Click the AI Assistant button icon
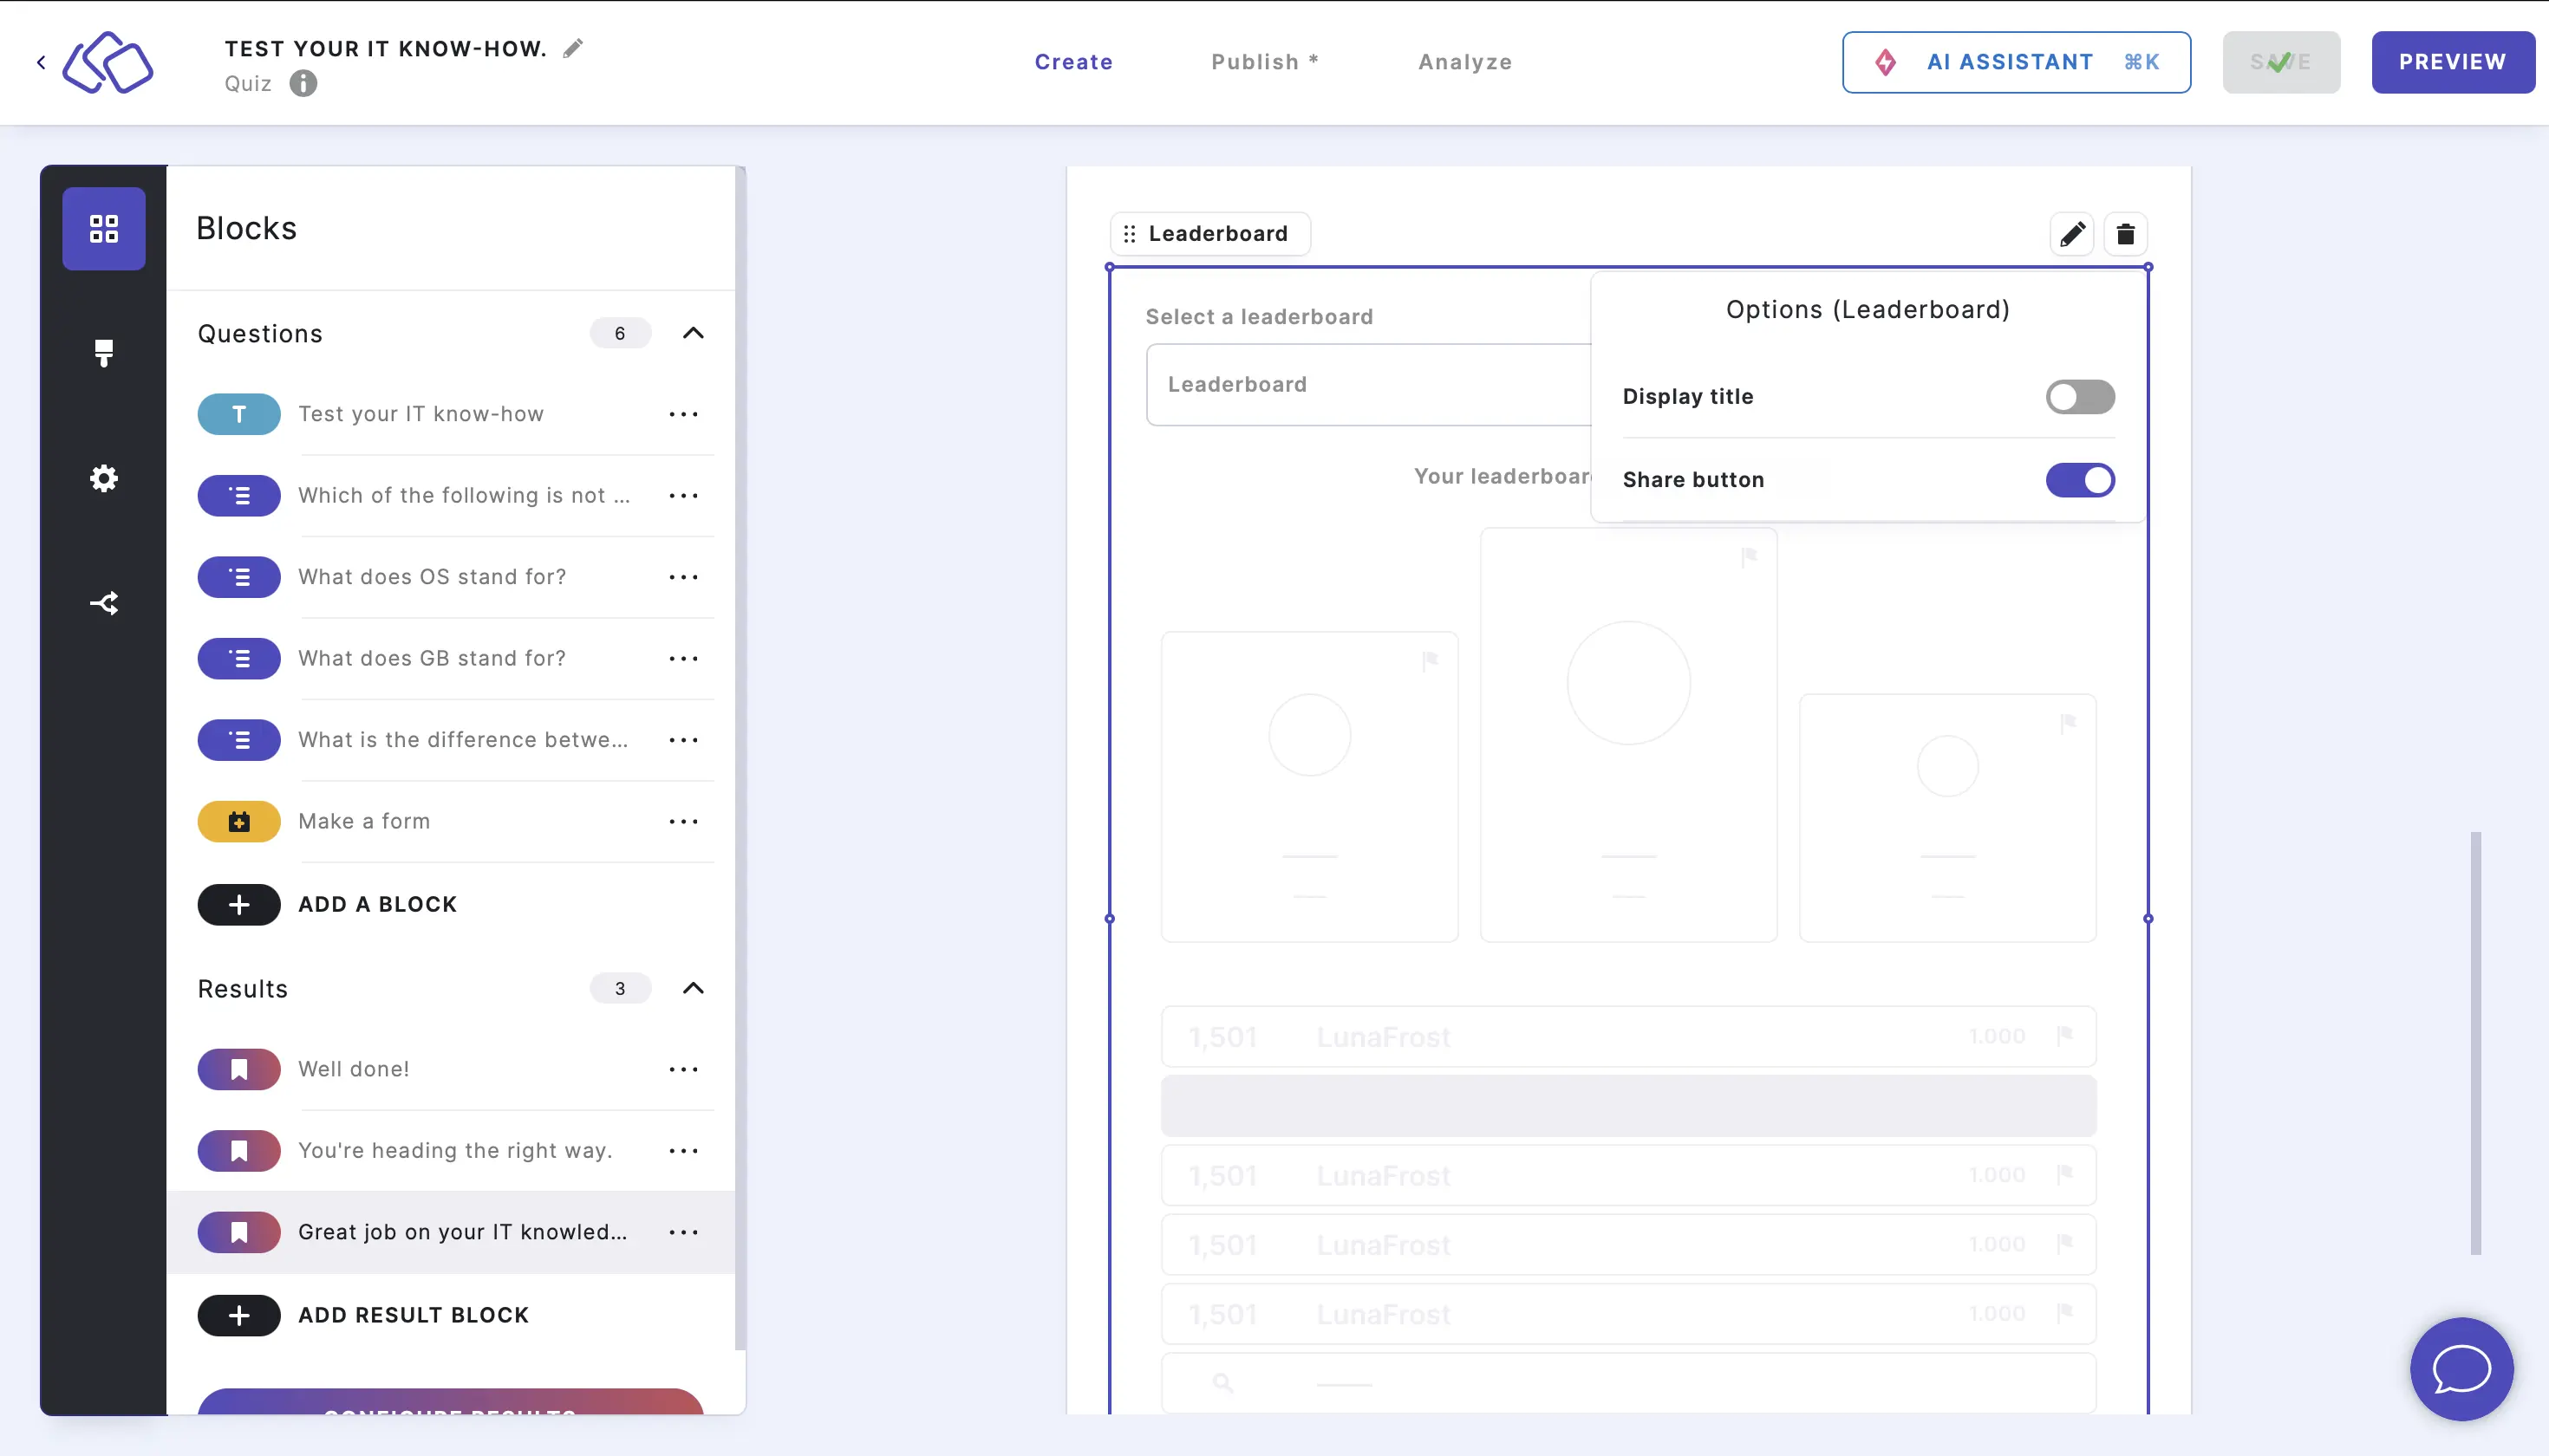The width and height of the screenshot is (2549, 1456). pos(1887,62)
